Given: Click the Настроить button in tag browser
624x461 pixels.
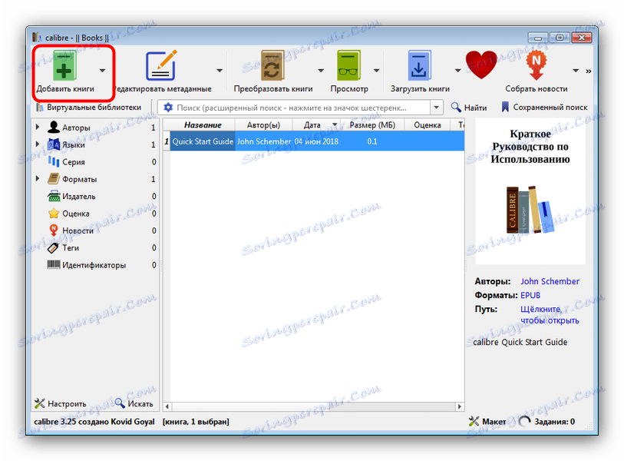Looking at the screenshot, I should pyautogui.click(x=60, y=403).
